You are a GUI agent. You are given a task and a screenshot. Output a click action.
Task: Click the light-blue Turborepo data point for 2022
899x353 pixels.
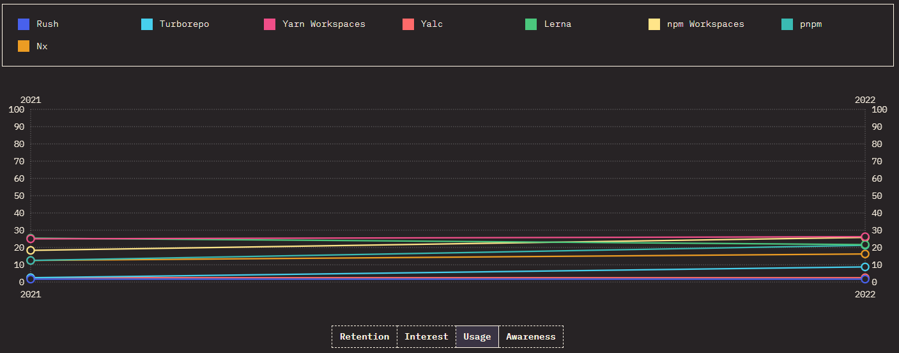(865, 267)
